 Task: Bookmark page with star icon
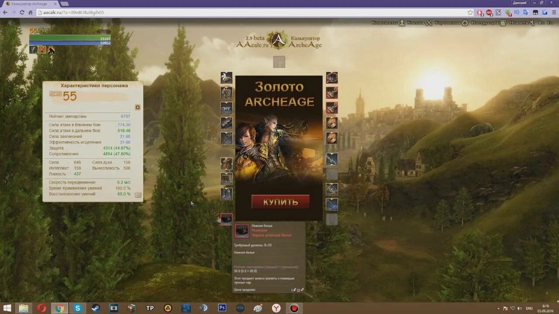click(470, 13)
